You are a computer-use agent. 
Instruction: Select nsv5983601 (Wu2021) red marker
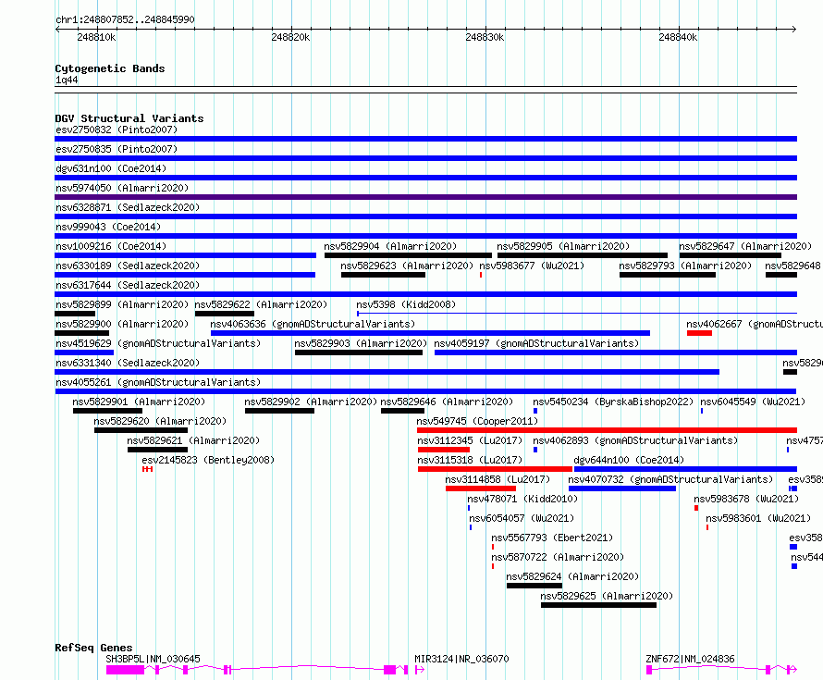point(707,527)
